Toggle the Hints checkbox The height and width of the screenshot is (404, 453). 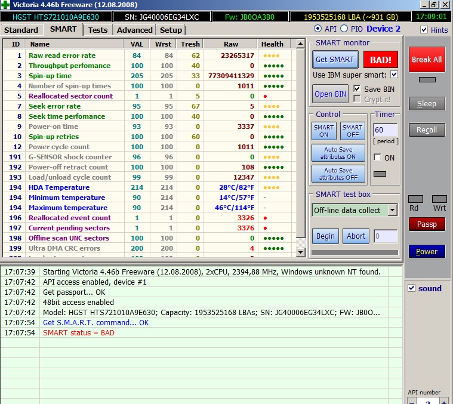click(424, 30)
